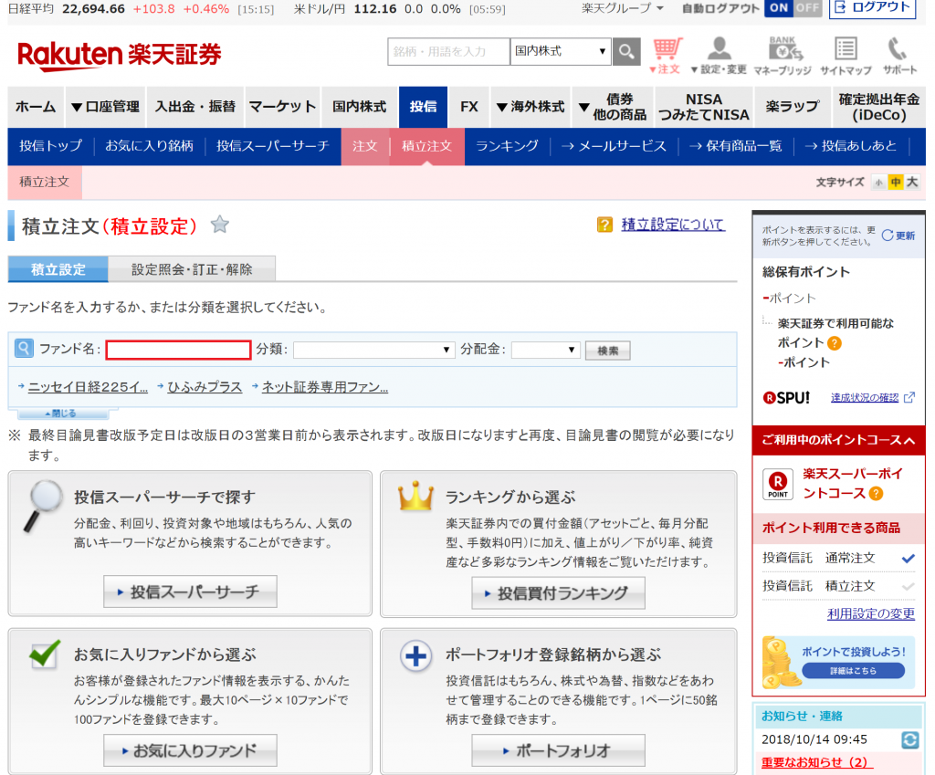Go to 投信トップ submenu
The image size is (935, 775).
click(51, 146)
